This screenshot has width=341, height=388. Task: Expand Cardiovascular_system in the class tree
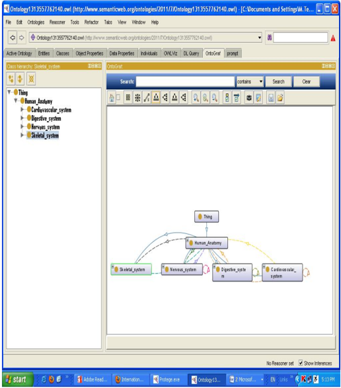tap(22, 109)
